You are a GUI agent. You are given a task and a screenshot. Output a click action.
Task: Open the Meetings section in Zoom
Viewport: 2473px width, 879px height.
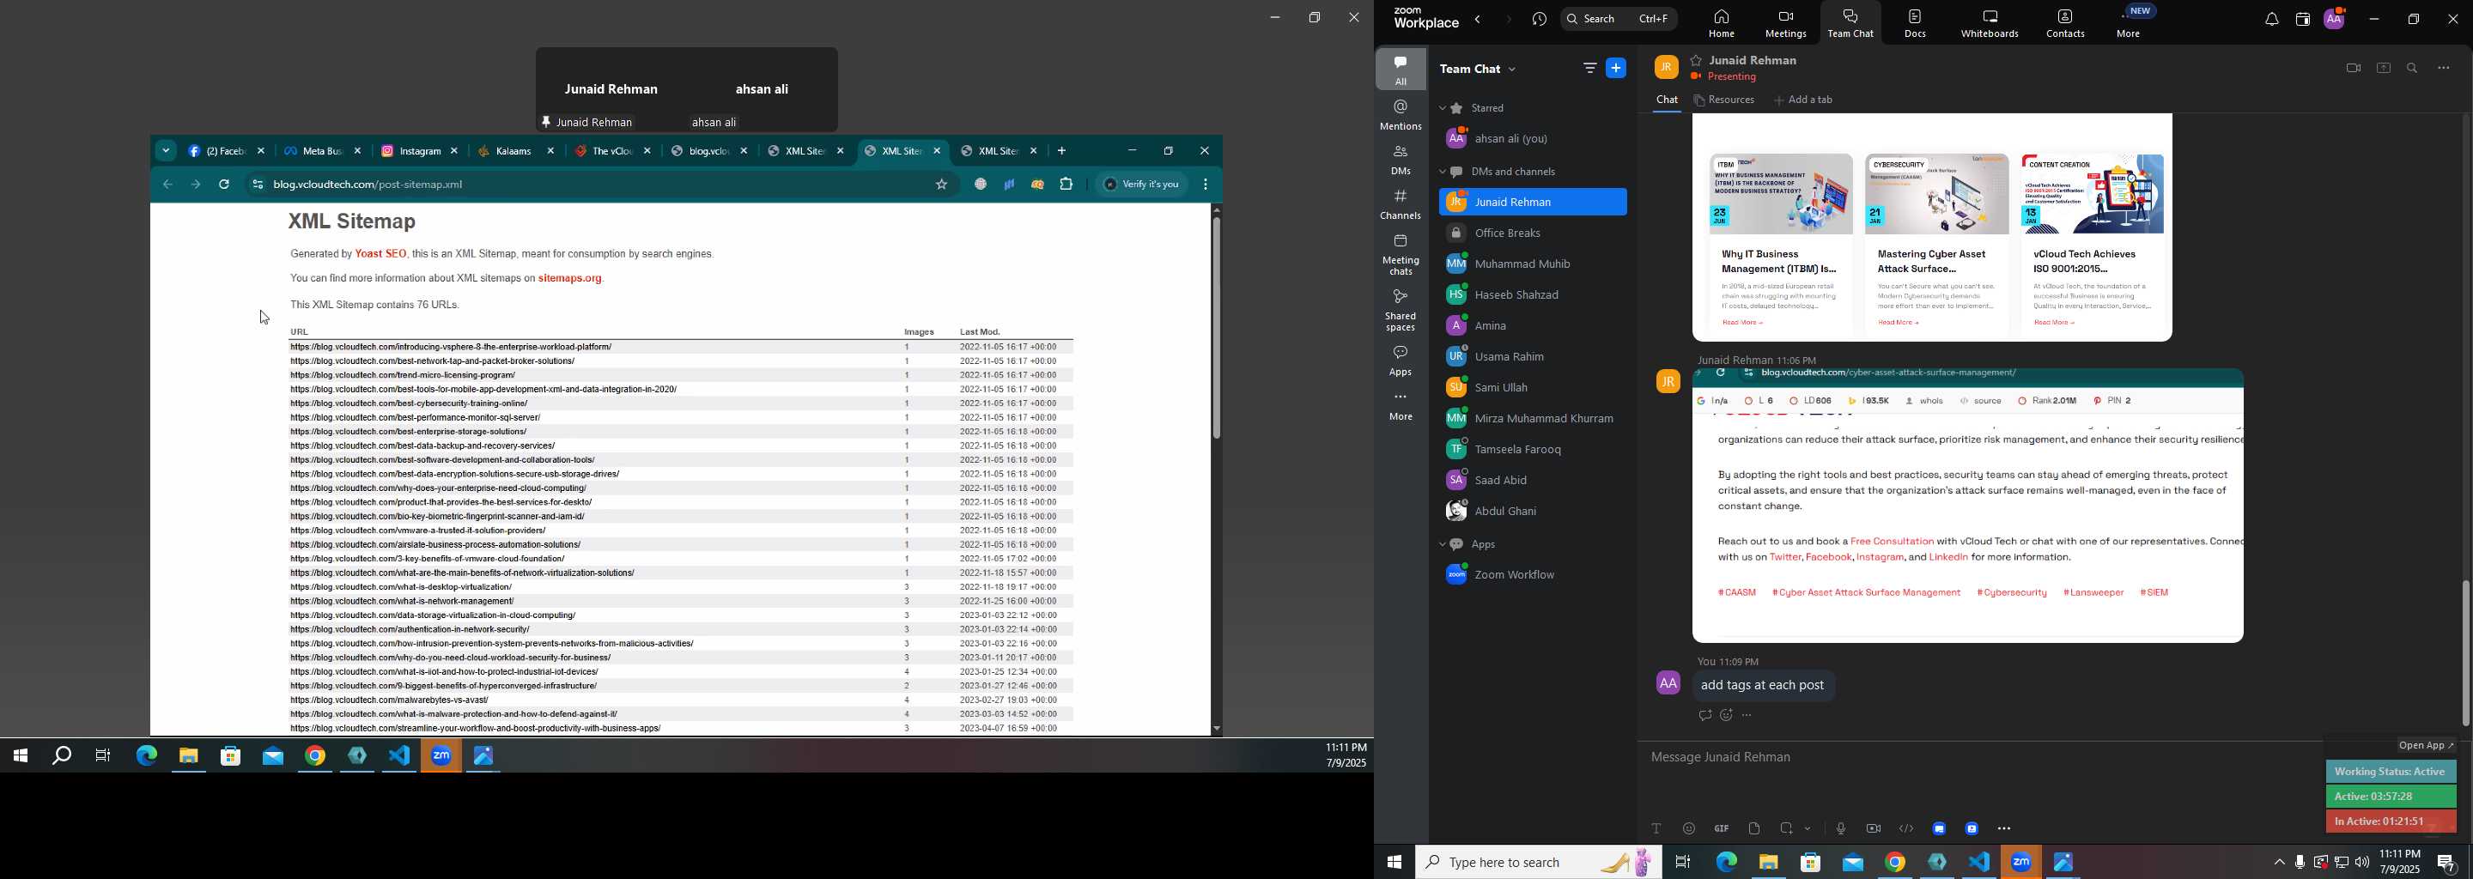(x=1784, y=23)
